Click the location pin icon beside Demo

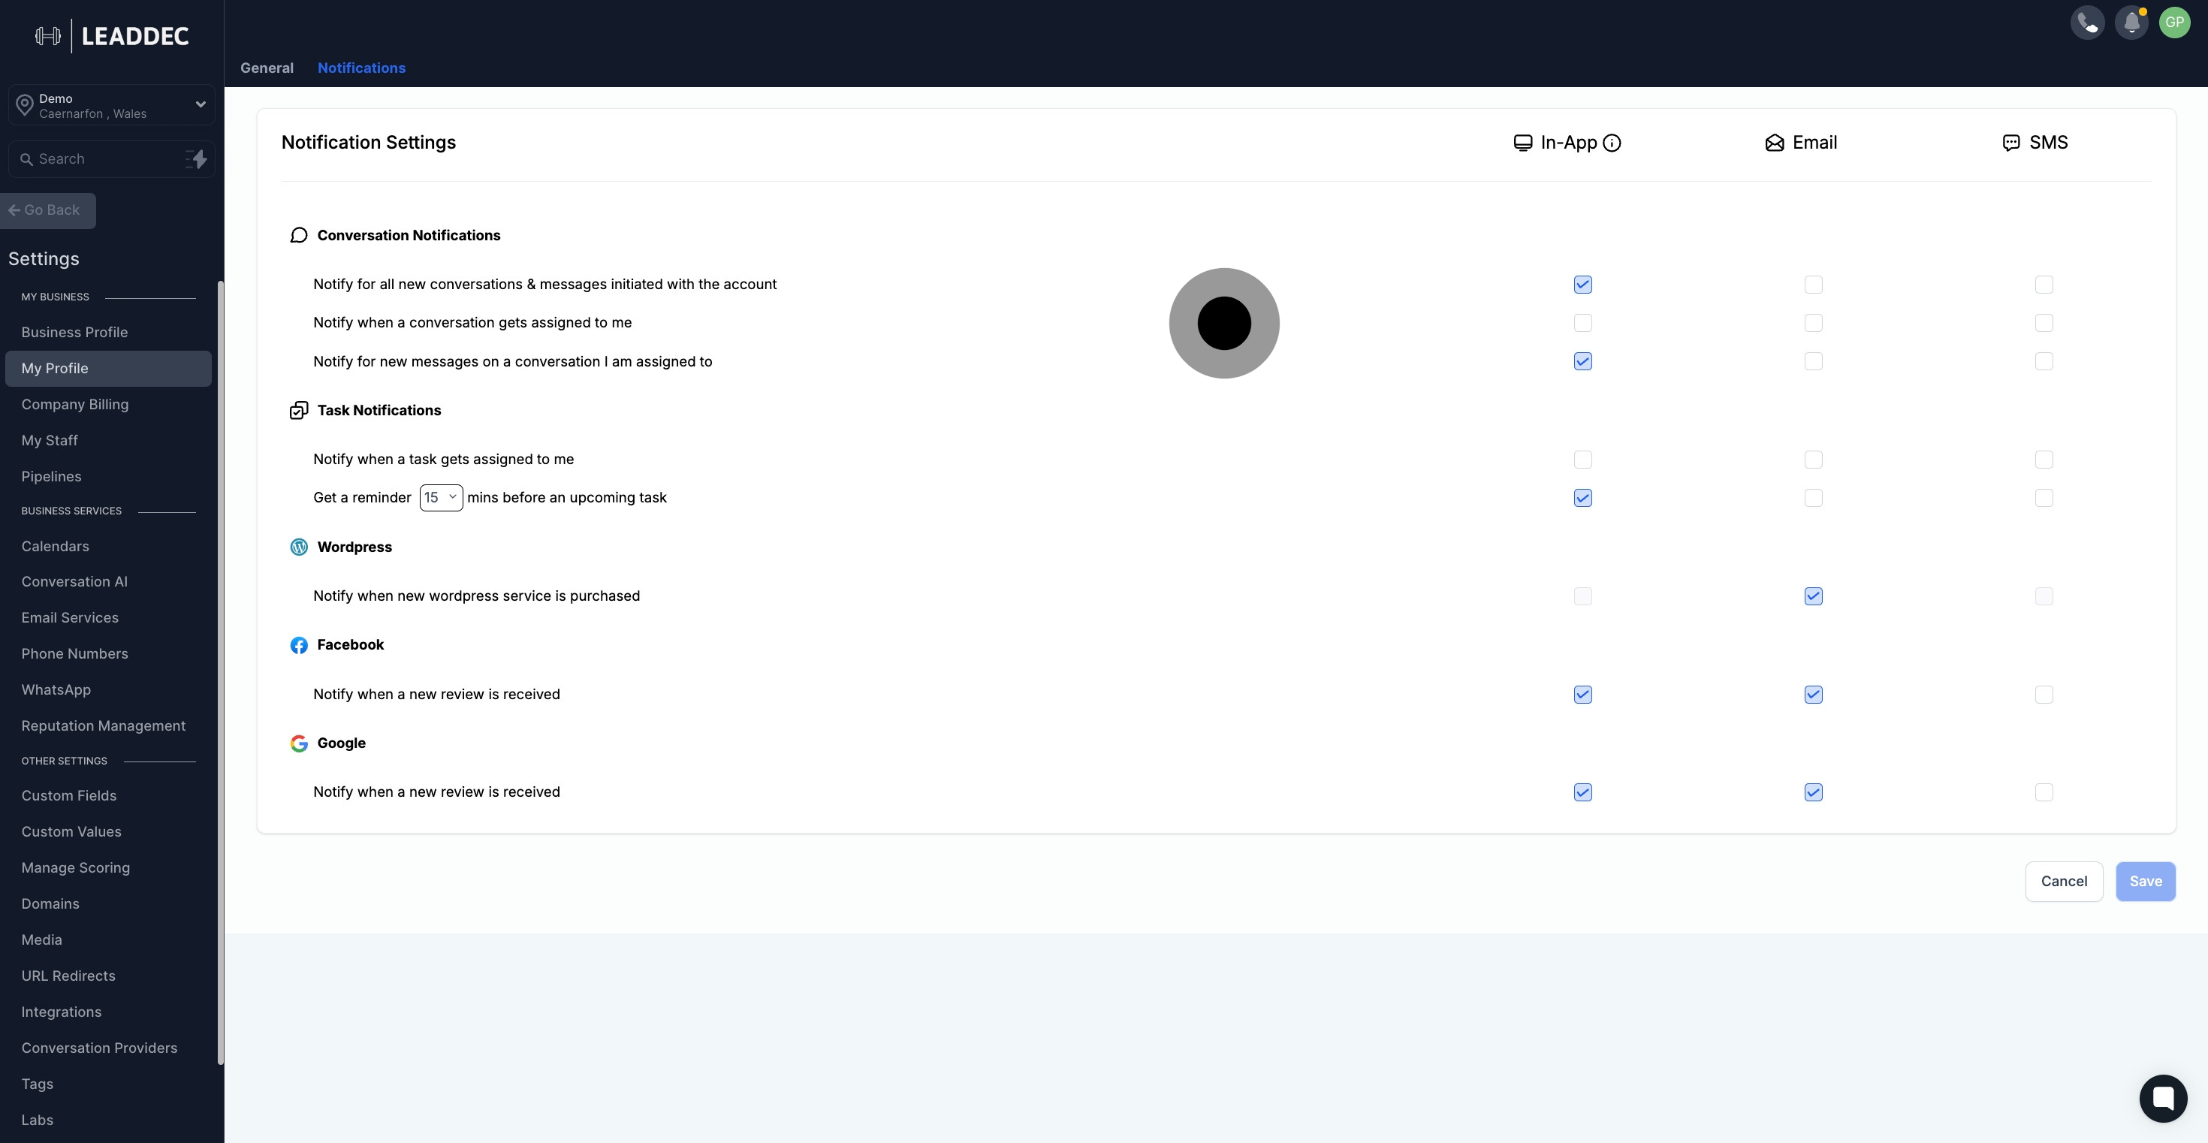click(x=25, y=105)
